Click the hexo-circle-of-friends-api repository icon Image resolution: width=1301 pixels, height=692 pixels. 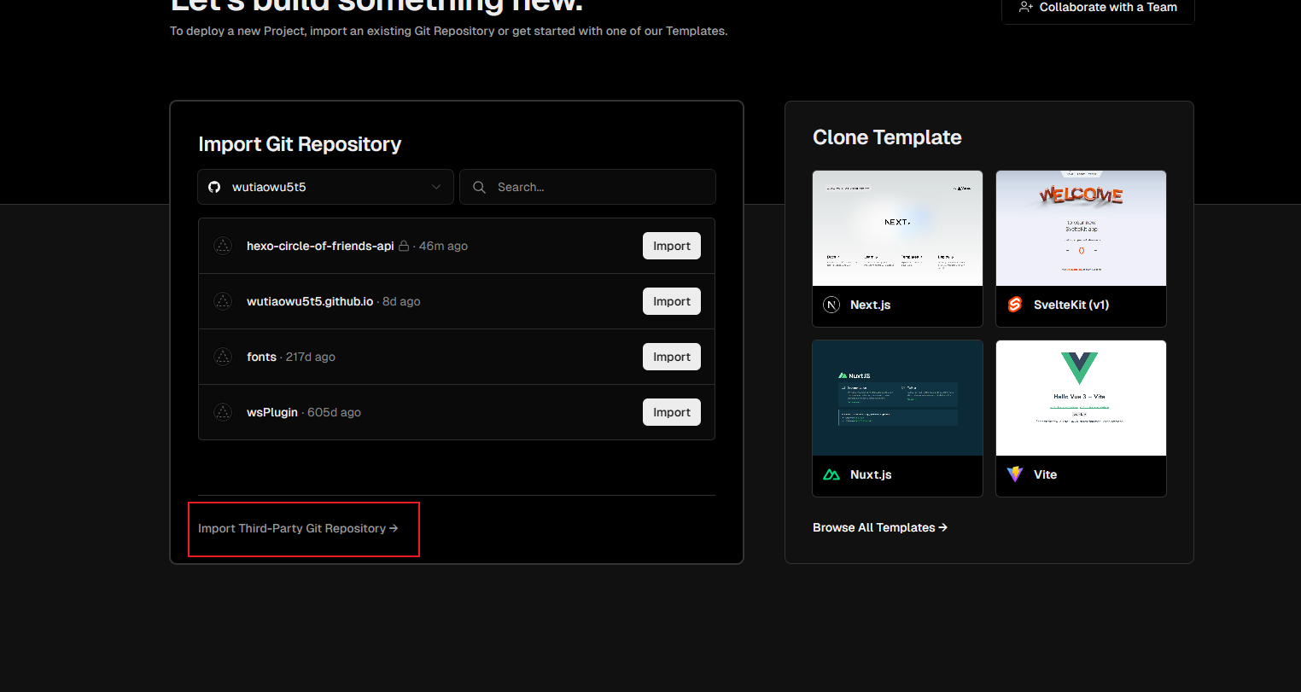click(x=223, y=246)
